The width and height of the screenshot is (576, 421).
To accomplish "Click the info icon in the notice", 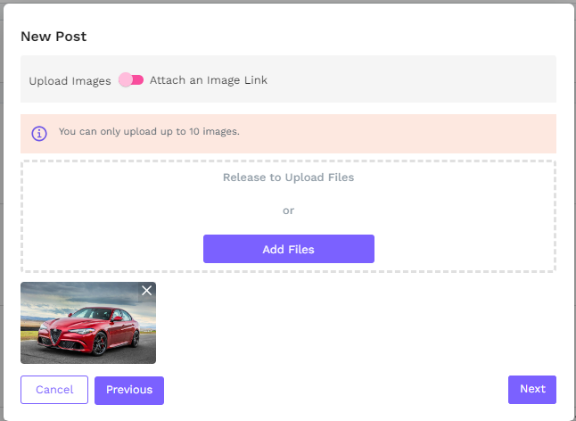I will (x=39, y=133).
